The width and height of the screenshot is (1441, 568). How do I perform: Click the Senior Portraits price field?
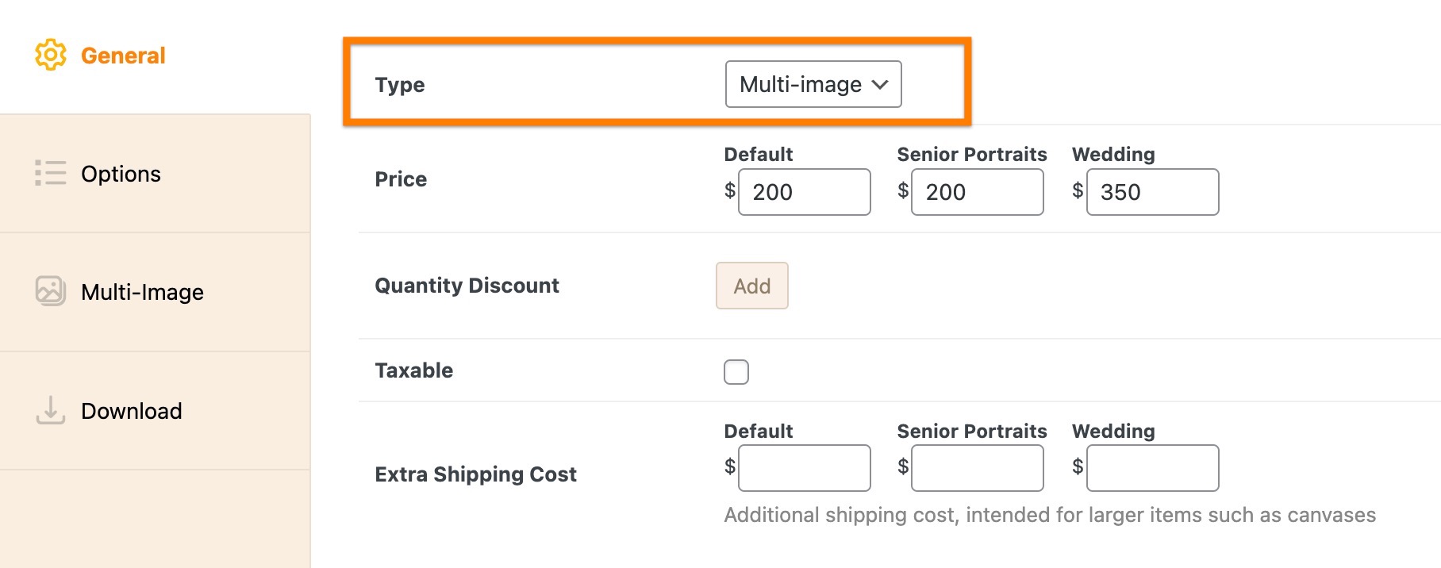click(977, 192)
